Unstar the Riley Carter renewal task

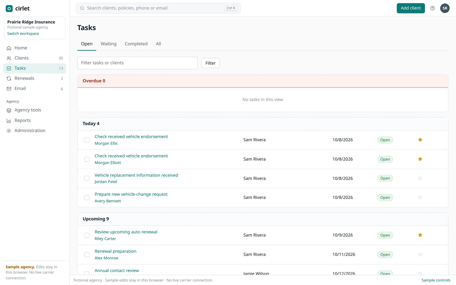pyautogui.click(x=420, y=235)
